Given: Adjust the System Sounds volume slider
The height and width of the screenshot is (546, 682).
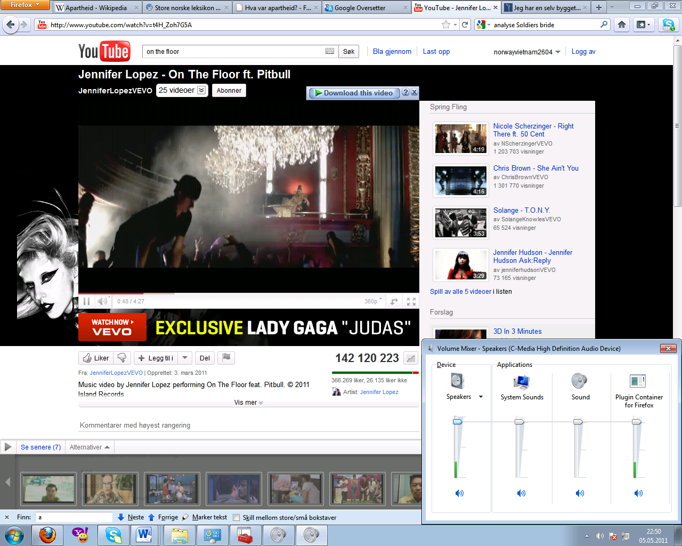Looking at the screenshot, I should (x=519, y=422).
